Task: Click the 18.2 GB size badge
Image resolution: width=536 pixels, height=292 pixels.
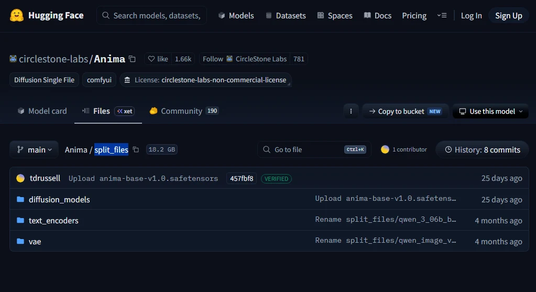Action: pos(162,149)
